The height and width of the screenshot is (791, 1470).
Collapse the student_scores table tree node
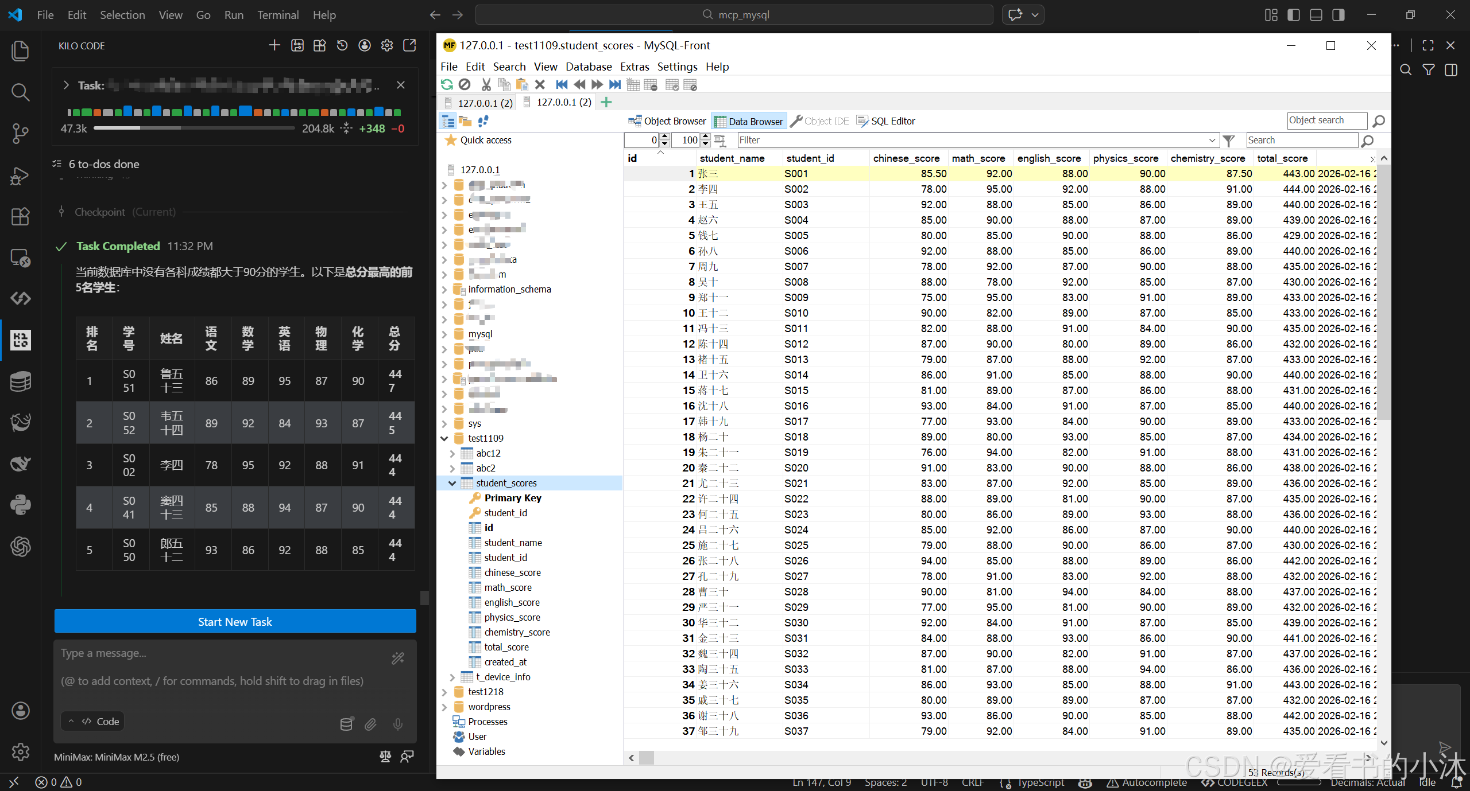452,484
